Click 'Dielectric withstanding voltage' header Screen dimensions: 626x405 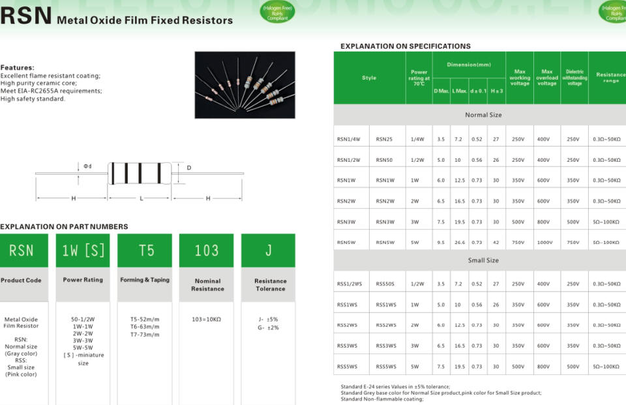tap(574, 78)
